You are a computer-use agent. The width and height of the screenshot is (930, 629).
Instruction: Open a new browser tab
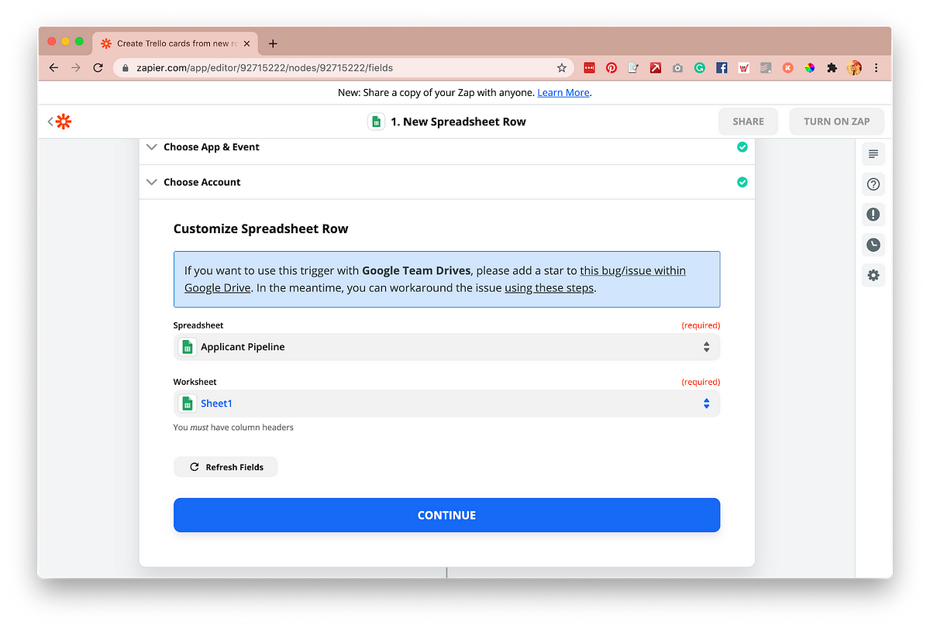[x=273, y=43]
